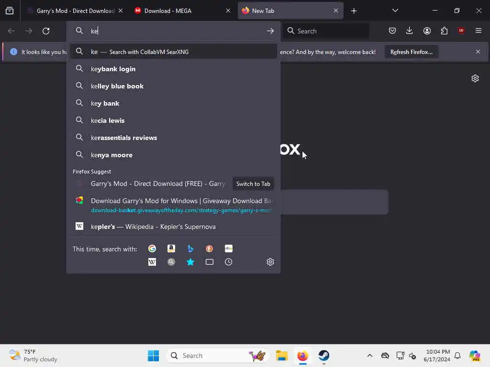Open Save to Pocket icon
This screenshot has width=490, height=367.
[x=392, y=31]
